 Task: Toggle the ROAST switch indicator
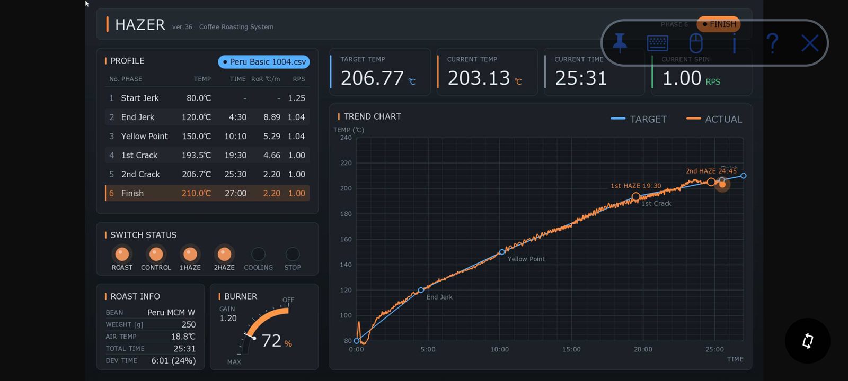[122, 254]
